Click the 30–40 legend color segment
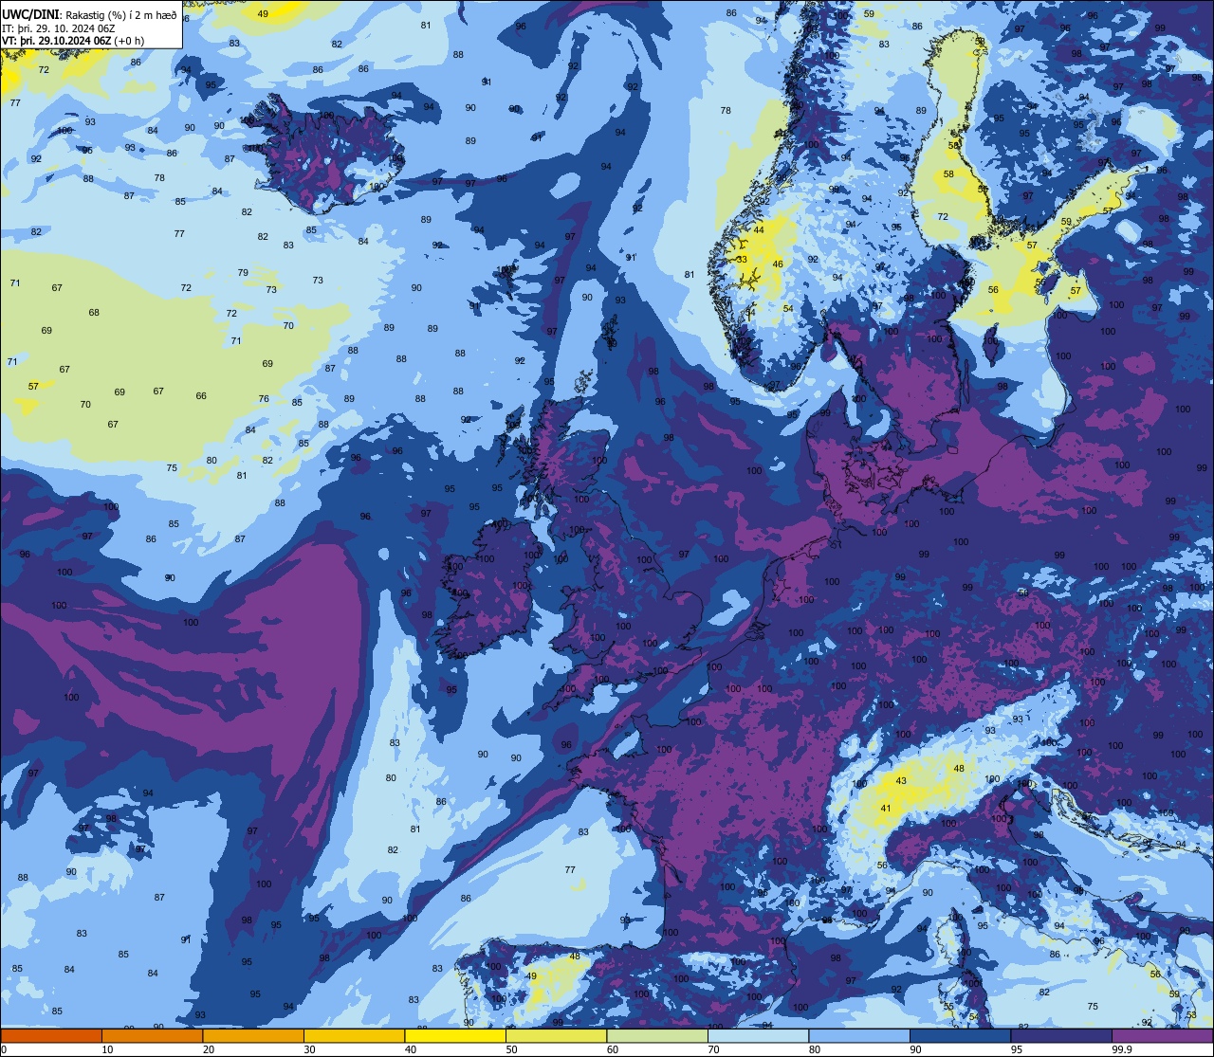This screenshot has width=1214, height=1057. (354, 1035)
